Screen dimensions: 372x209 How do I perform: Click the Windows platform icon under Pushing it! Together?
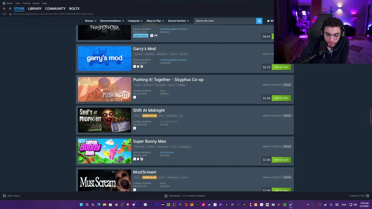tap(135, 97)
